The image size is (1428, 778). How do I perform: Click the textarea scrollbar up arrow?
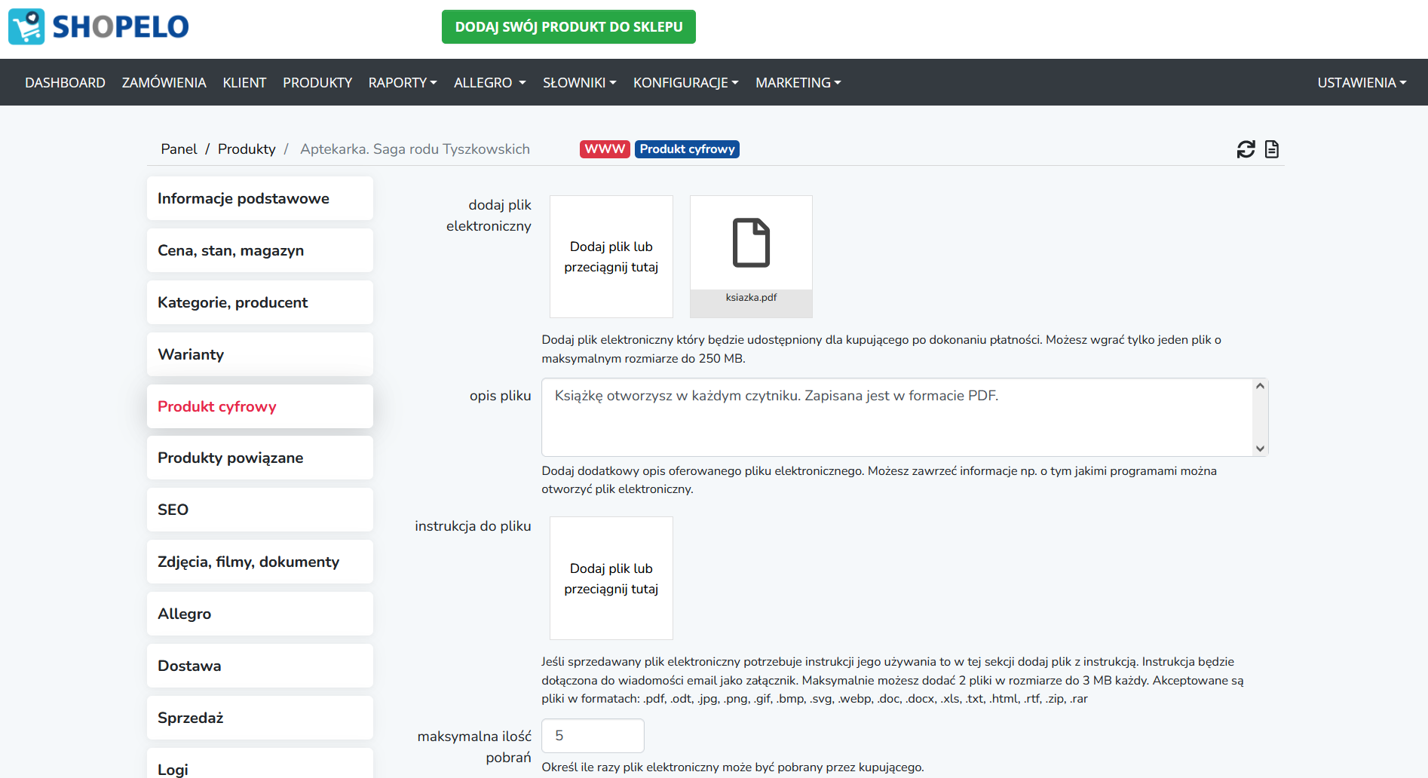(1260, 386)
